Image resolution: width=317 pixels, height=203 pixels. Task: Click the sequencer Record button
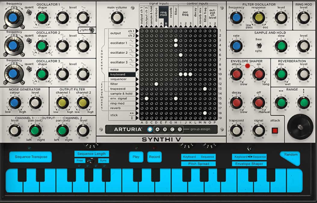(x=155, y=157)
